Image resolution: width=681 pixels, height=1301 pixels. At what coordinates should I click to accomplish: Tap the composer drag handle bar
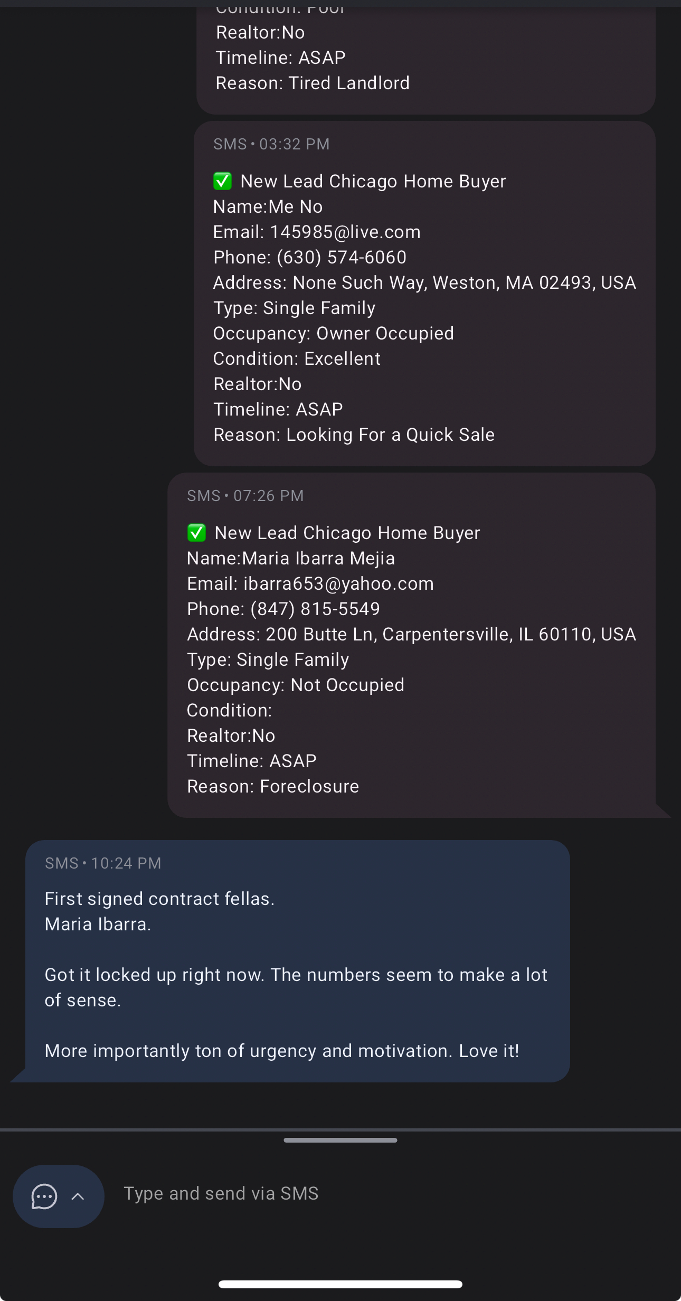pyautogui.click(x=340, y=1140)
